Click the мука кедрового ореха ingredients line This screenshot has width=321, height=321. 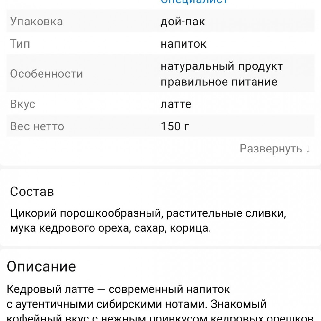pyautogui.click(x=111, y=228)
